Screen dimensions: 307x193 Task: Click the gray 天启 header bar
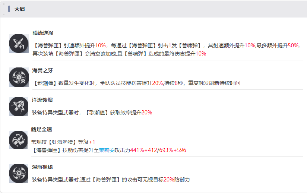153,9
